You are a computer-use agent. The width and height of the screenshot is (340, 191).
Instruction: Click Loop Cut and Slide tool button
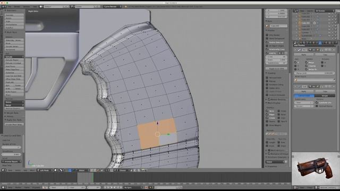click(x=14, y=76)
